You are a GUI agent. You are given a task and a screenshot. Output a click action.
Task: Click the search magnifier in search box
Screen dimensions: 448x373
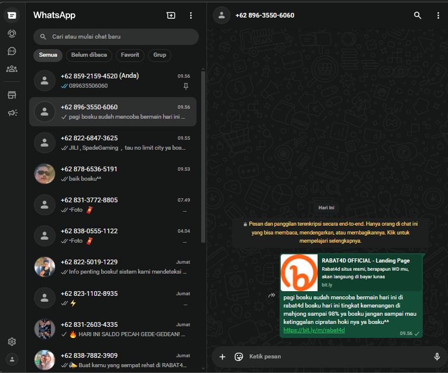click(43, 37)
